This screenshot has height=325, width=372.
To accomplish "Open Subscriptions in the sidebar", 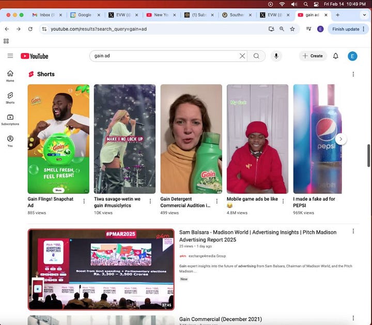I will (10, 120).
